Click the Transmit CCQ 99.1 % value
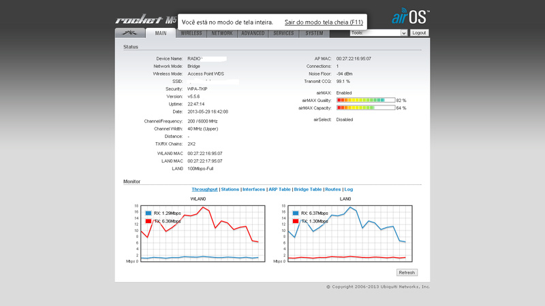The image size is (545, 306). click(343, 82)
